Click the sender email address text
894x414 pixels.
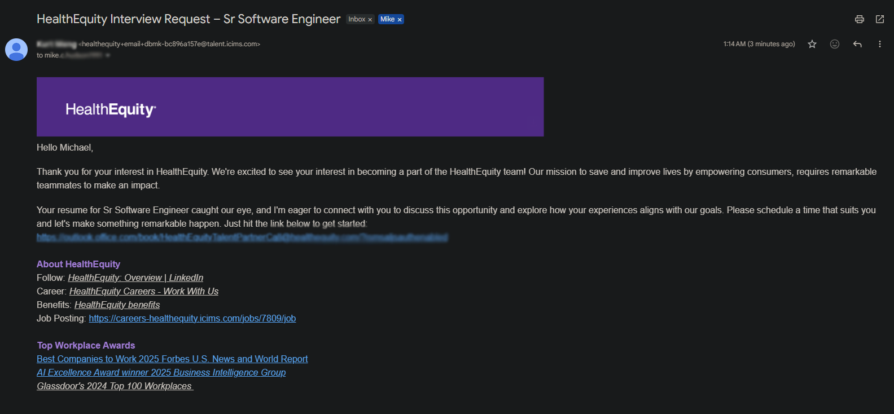[169, 44]
